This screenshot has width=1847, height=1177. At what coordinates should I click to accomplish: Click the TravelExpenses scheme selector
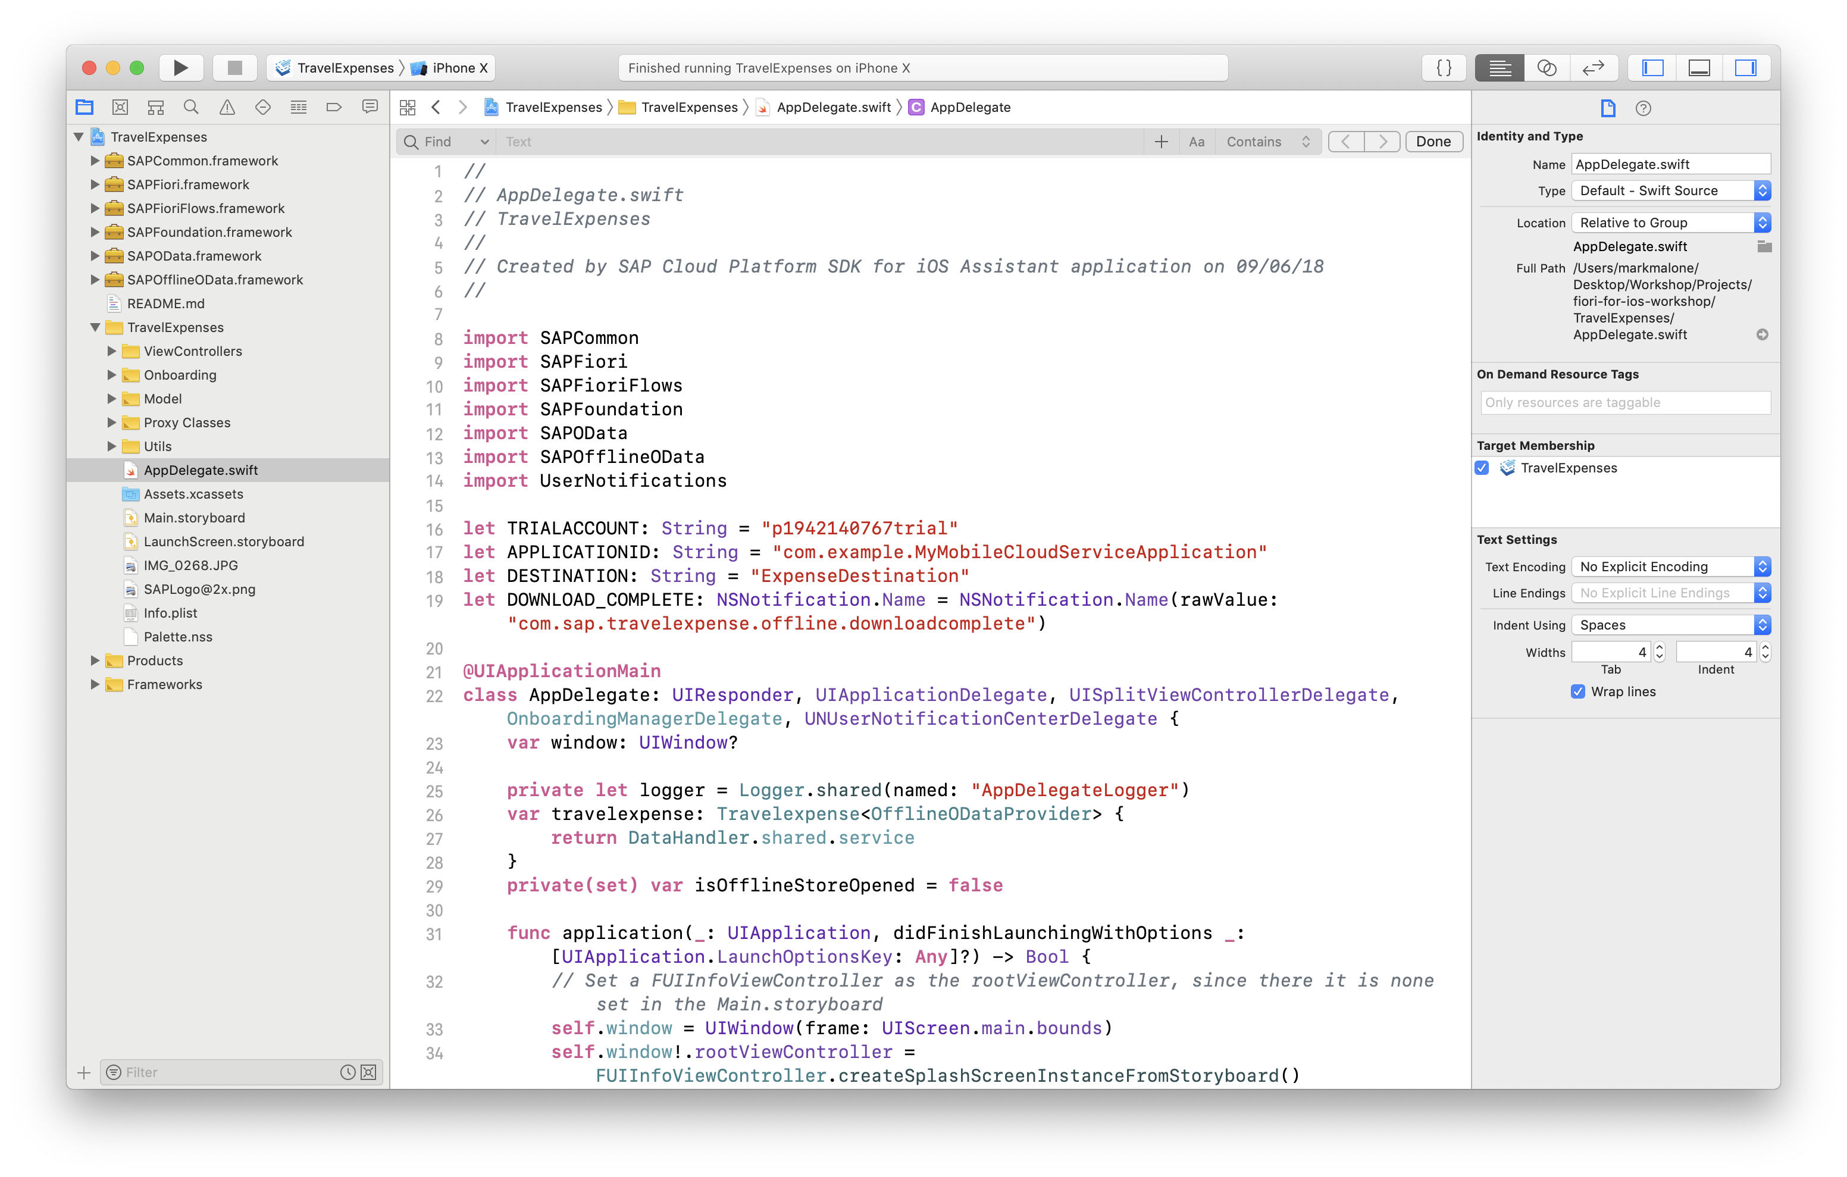tap(335, 67)
